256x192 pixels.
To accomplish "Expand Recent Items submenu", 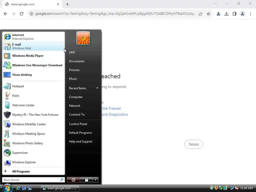I will [x=83, y=88].
